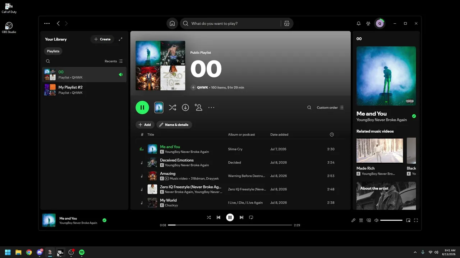Viewport: 460px width, 258px height.
Task: Search within Your Library
Action: point(48,61)
